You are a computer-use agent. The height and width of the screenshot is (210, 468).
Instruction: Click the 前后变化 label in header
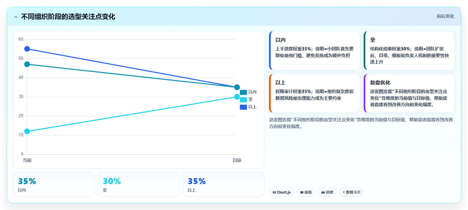[445, 16]
